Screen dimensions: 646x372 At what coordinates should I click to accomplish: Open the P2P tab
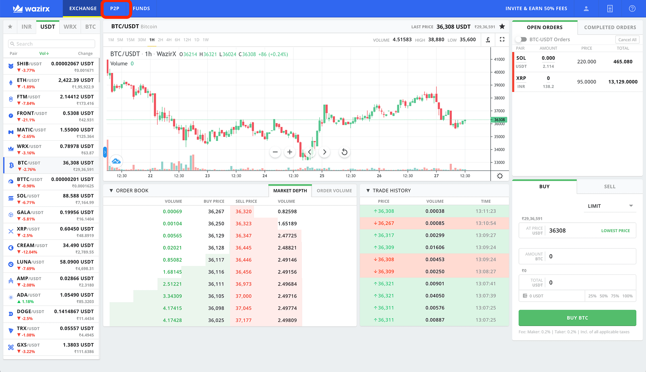(x=115, y=8)
